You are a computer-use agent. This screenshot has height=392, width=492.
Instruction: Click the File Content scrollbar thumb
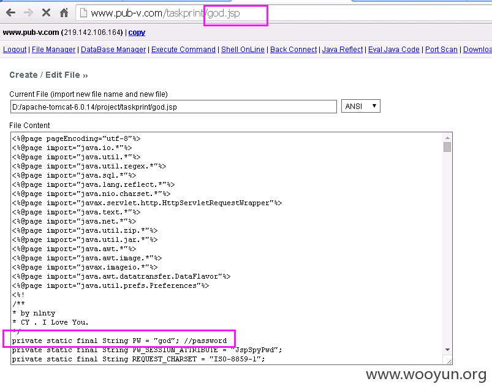coord(447,147)
